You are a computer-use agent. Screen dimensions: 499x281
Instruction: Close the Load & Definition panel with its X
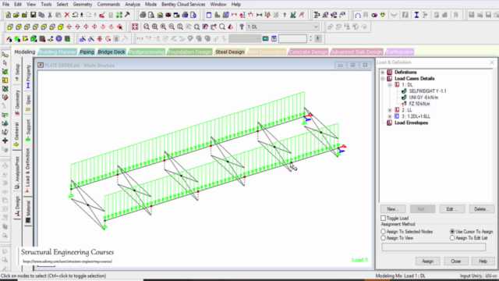point(492,62)
